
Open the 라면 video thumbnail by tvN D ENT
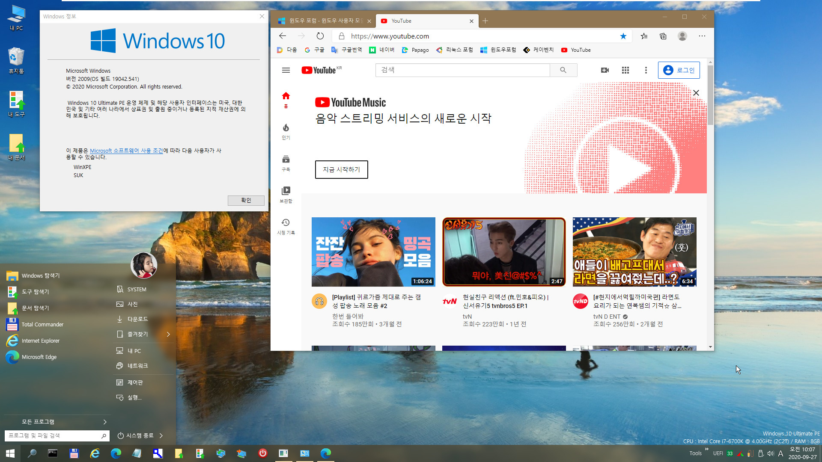pyautogui.click(x=634, y=252)
